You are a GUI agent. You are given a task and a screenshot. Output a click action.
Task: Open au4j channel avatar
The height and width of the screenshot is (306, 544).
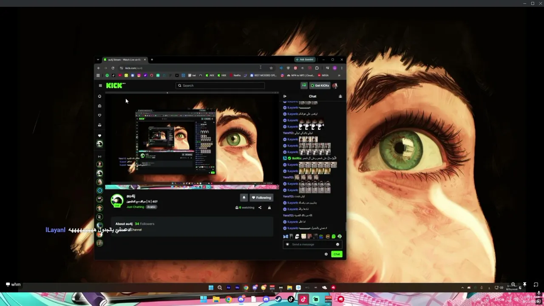point(117,201)
